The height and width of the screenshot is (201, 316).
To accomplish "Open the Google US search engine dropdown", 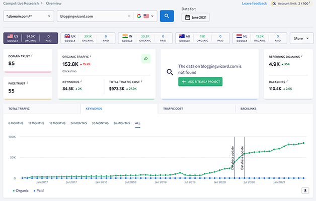I will coord(146,16).
